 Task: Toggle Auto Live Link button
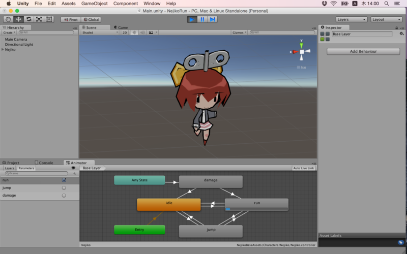point(303,168)
